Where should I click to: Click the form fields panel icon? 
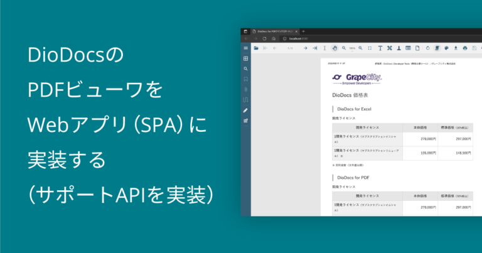pyautogui.click(x=408, y=48)
